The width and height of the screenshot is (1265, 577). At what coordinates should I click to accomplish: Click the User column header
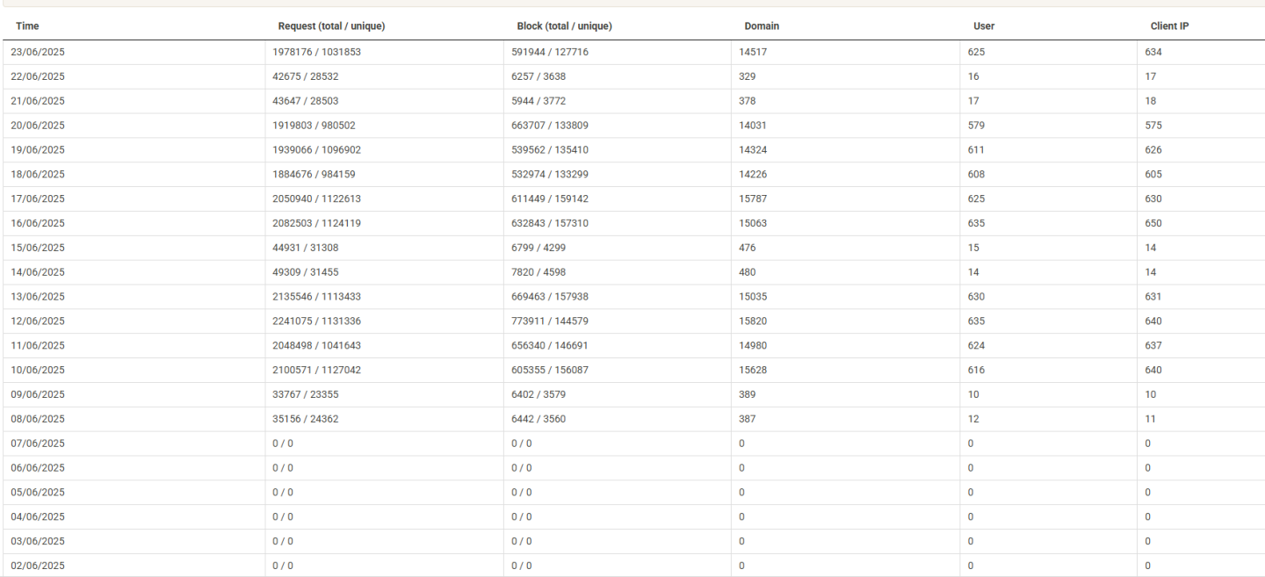[985, 26]
